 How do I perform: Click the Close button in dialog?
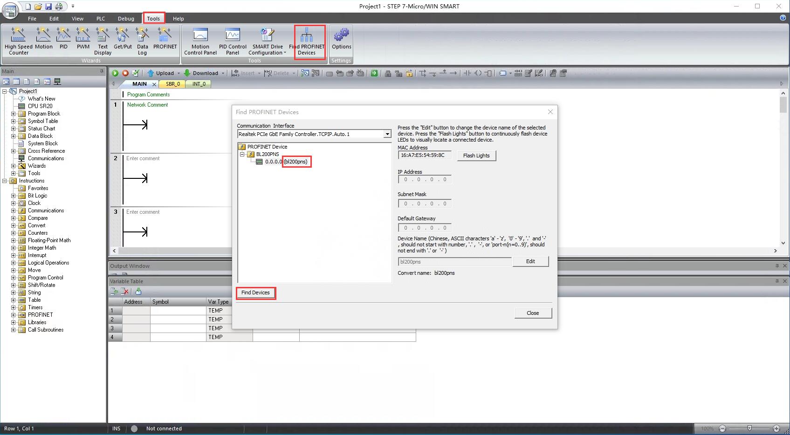pyautogui.click(x=533, y=313)
